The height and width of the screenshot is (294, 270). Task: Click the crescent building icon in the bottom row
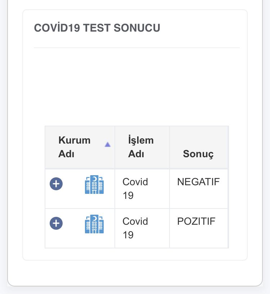(x=94, y=224)
